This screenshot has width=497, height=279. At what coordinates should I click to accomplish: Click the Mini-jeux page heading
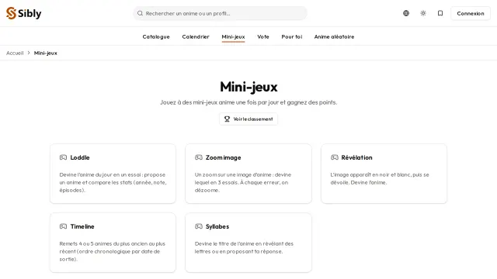pyautogui.click(x=248, y=87)
